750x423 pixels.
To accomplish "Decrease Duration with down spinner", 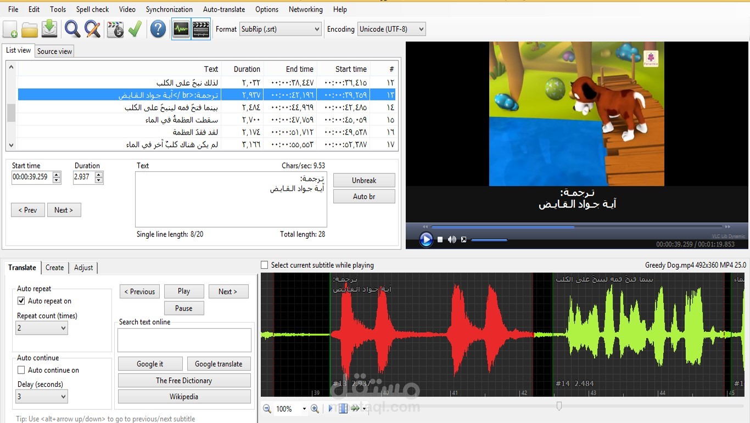I will click(99, 180).
